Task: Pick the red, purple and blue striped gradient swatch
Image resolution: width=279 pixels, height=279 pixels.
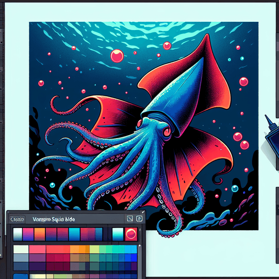Action: tap(92, 235)
